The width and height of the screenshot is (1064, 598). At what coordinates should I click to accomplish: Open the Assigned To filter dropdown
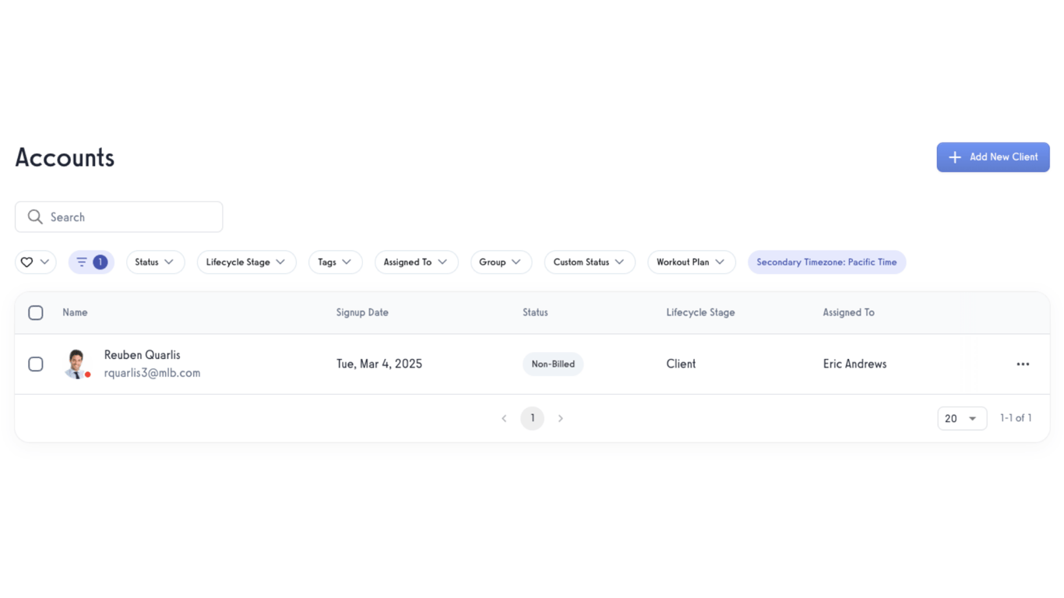tap(416, 262)
